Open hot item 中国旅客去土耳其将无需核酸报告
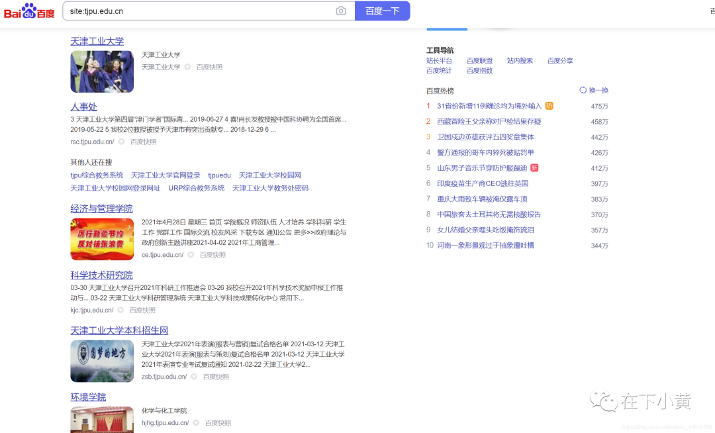The width and height of the screenshot is (715, 433). (489, 215)
